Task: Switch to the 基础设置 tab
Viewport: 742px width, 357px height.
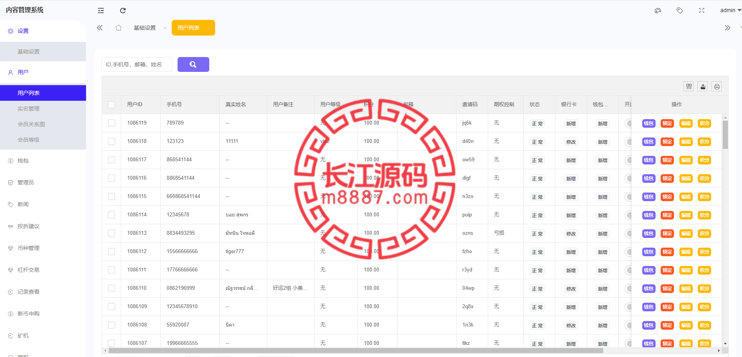Action: [x=145, y=28]
